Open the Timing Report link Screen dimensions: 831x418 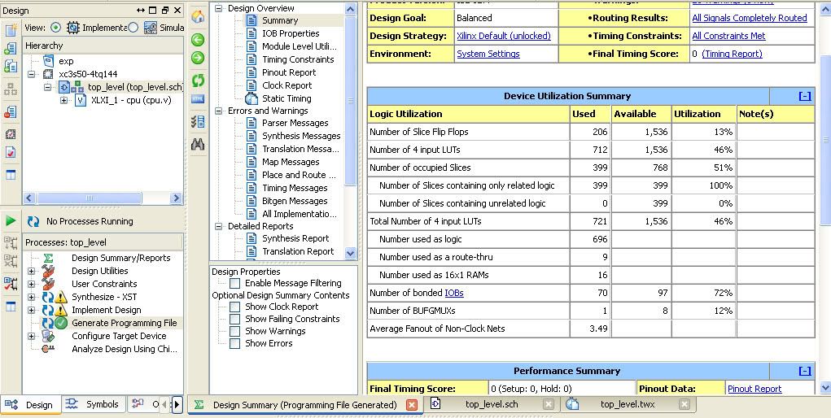[x=732, y=54]
